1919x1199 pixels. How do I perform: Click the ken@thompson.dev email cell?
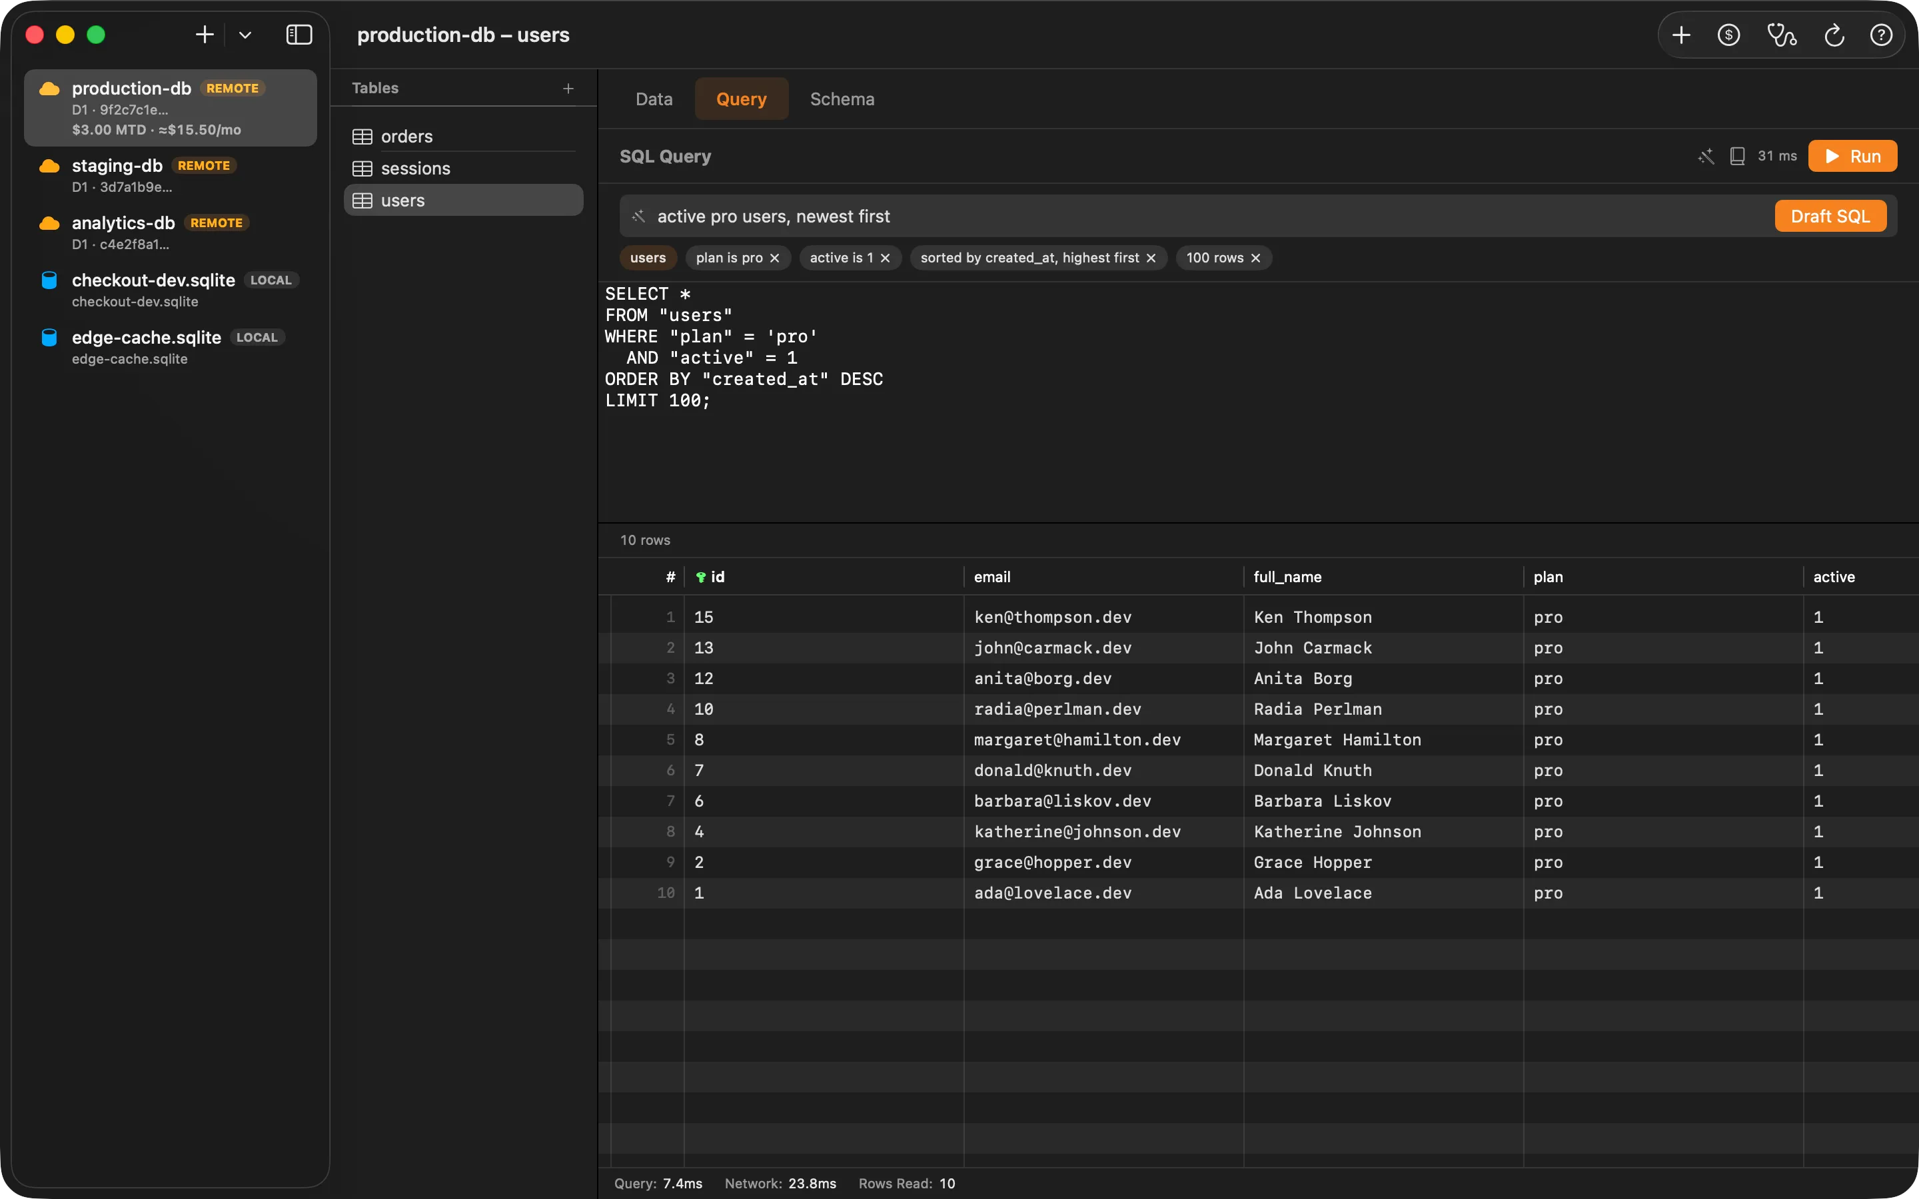coord(1103,617)
